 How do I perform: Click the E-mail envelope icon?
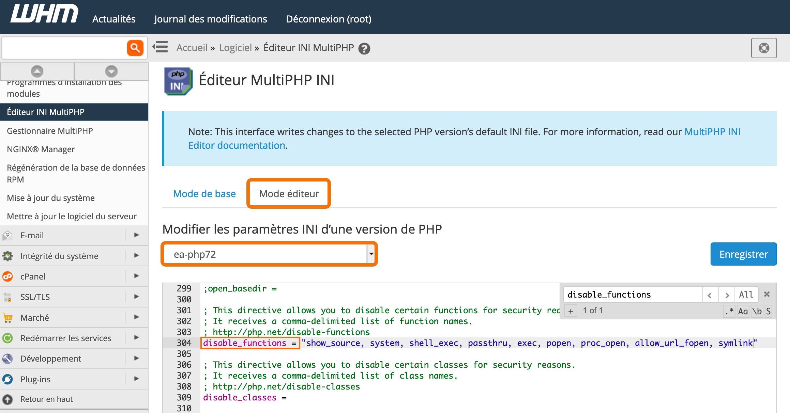7,235
